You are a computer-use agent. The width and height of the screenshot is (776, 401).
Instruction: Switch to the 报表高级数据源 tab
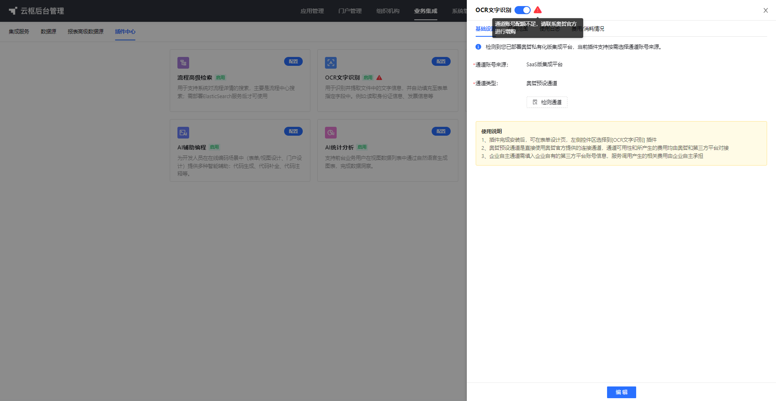86,31
